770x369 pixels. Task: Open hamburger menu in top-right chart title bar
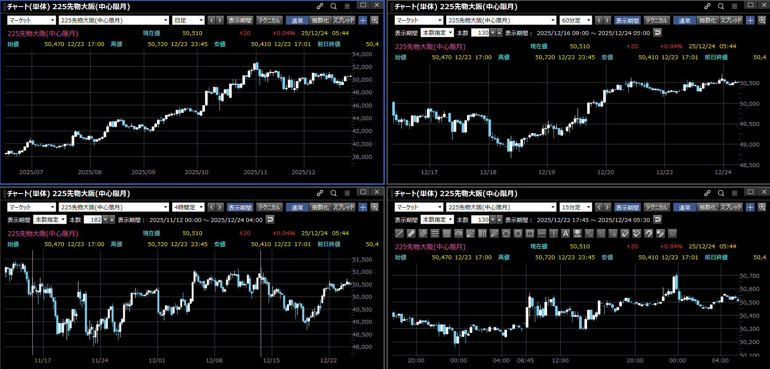[734, 6]
